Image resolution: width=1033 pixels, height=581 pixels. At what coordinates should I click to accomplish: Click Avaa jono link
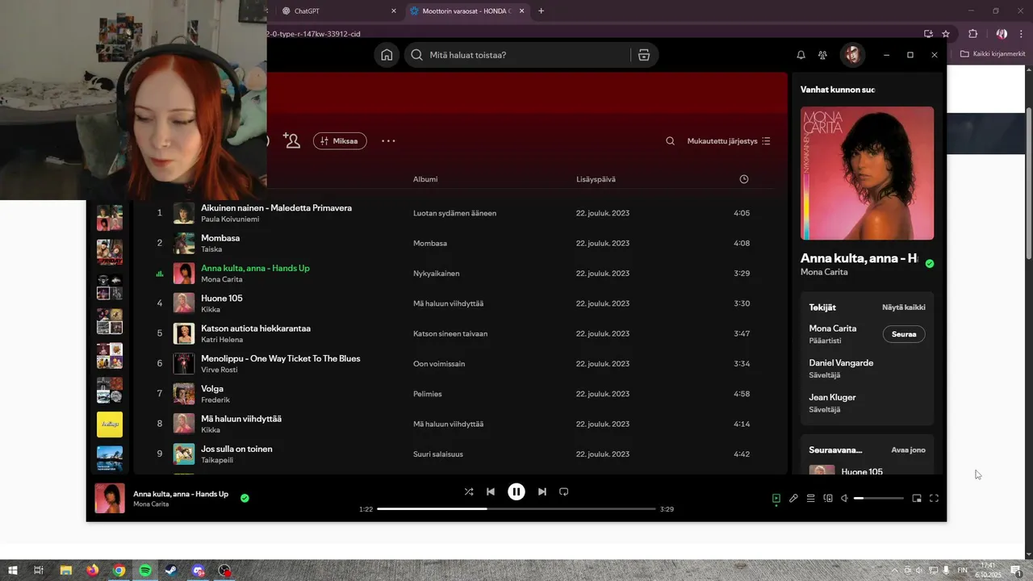[909, 450]
